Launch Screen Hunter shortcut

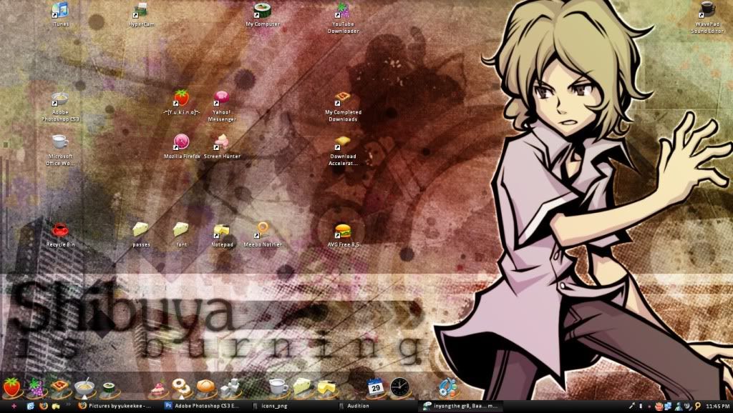click(222, 146)
